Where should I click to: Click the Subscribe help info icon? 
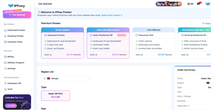click(x=189, y=106)
